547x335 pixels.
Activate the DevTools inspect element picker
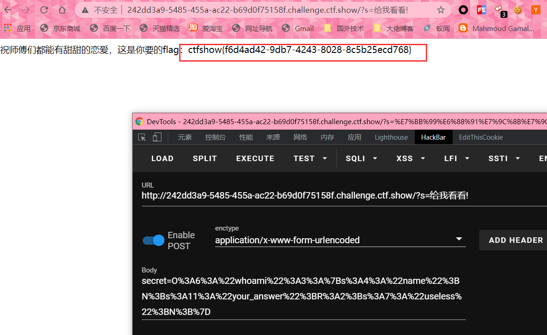point(142,137)
